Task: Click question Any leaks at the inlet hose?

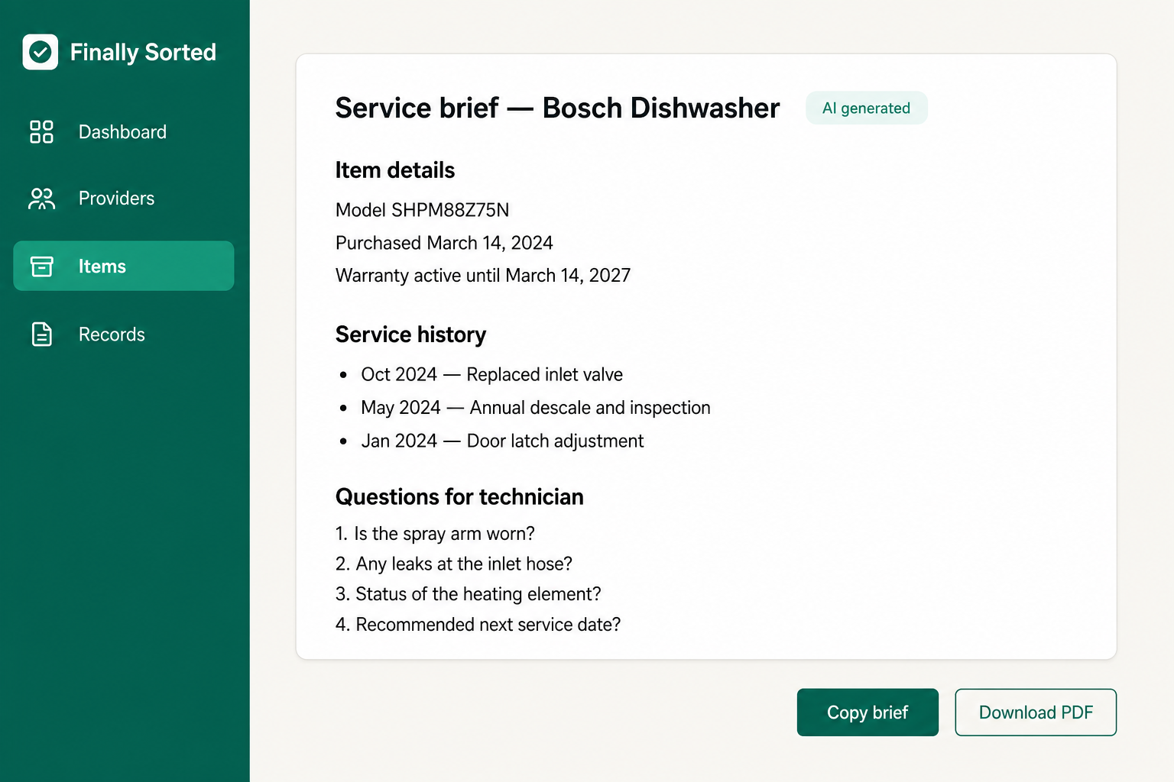Action: [454, 564]
